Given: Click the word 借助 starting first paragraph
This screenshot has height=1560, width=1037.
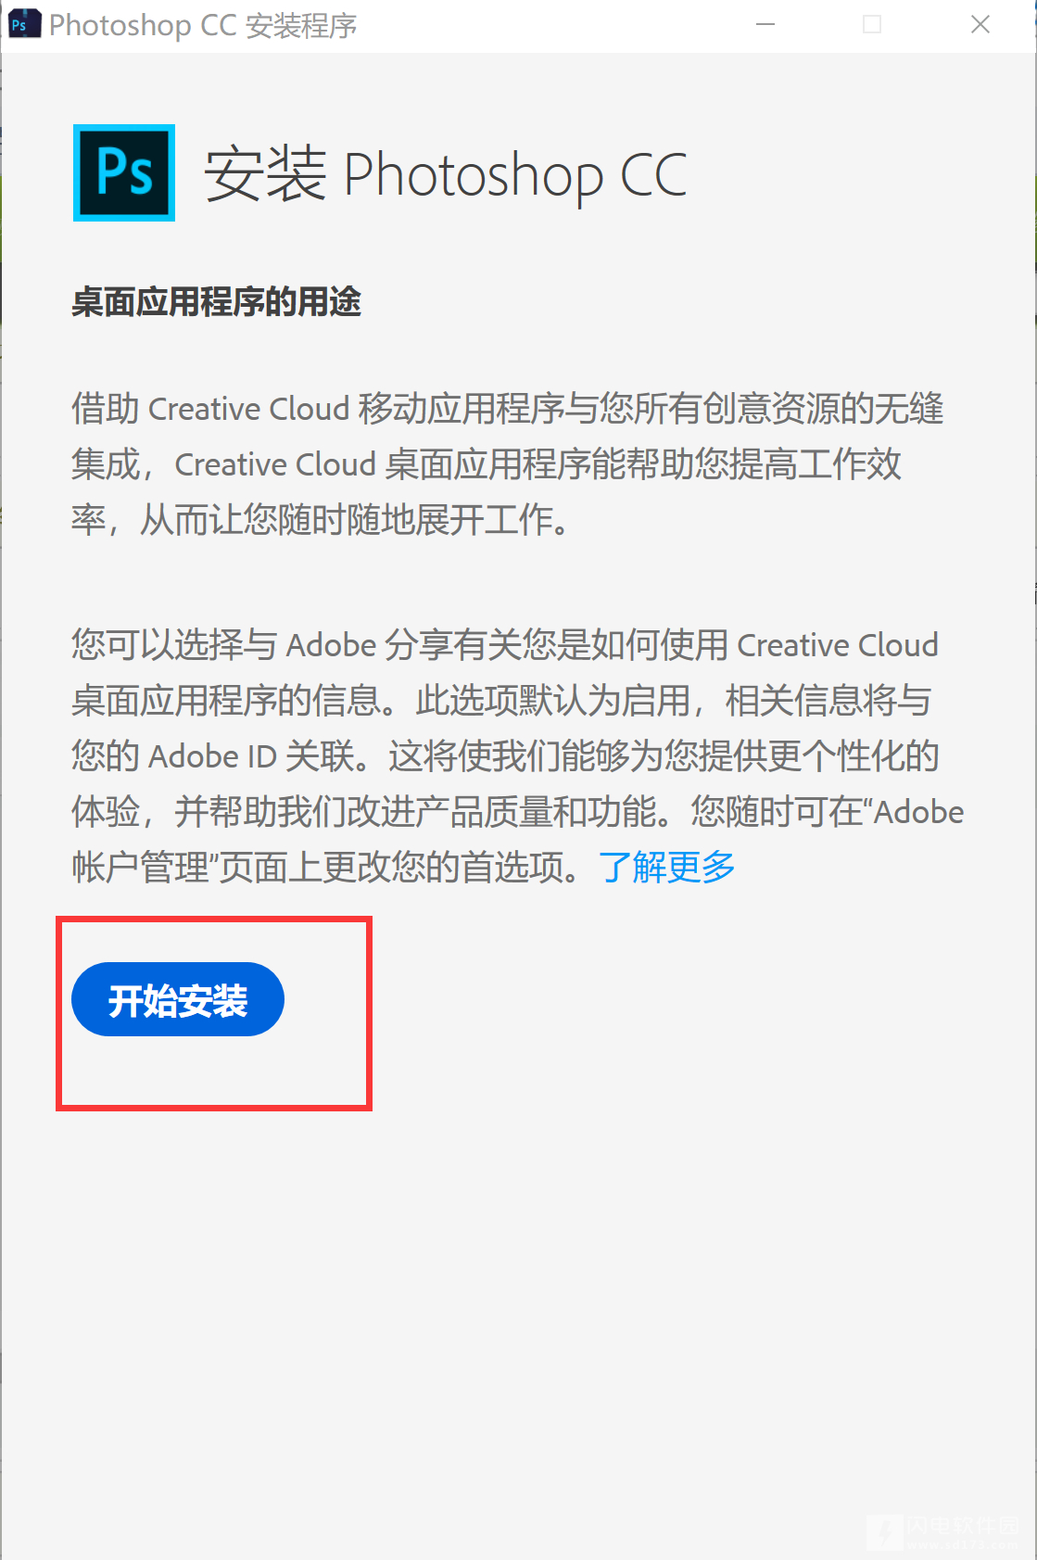Looking at the screenshot, I should (x=106, y=409).
